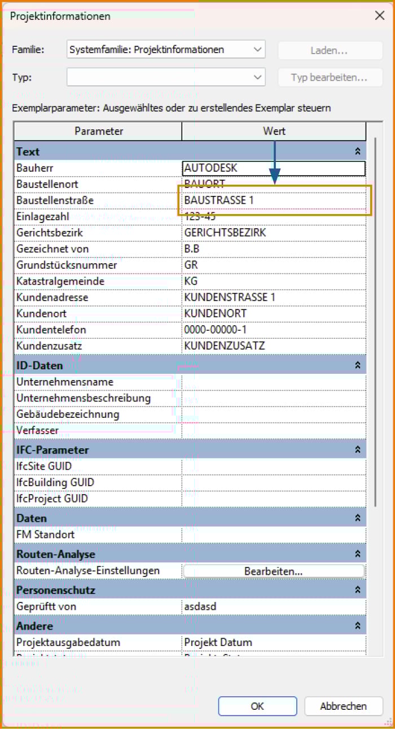395x729 pixels.
Task: Select the Baustellenstraße parameter label
Action: click(55, 200)
